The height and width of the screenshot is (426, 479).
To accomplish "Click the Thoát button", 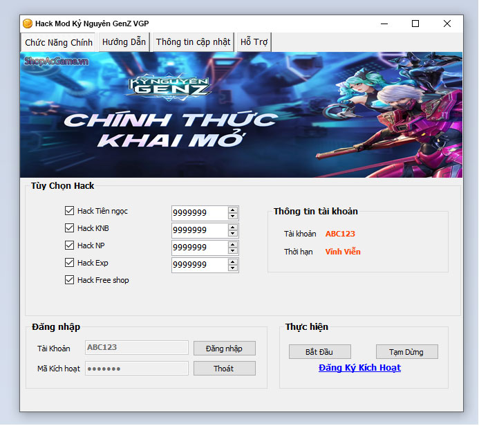I will coord(225,369).
